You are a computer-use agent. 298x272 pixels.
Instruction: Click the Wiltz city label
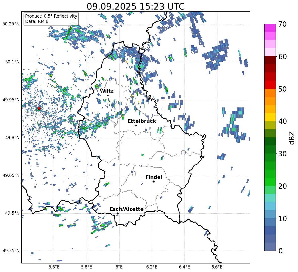[x=107, y=91]
